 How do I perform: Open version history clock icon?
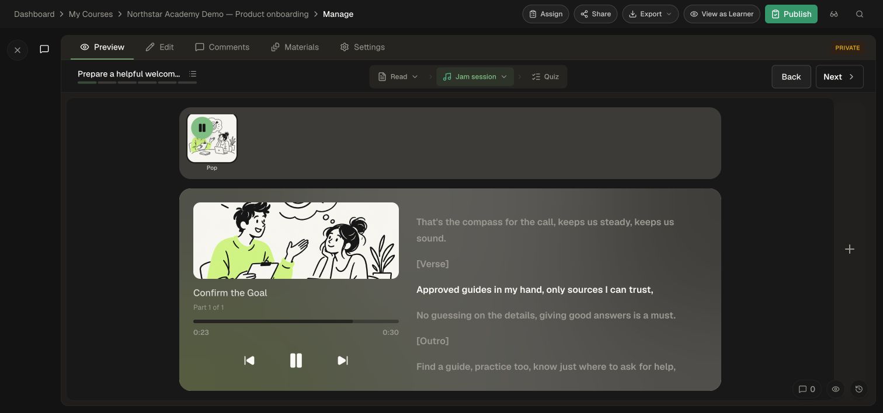[x=858, y=389]
